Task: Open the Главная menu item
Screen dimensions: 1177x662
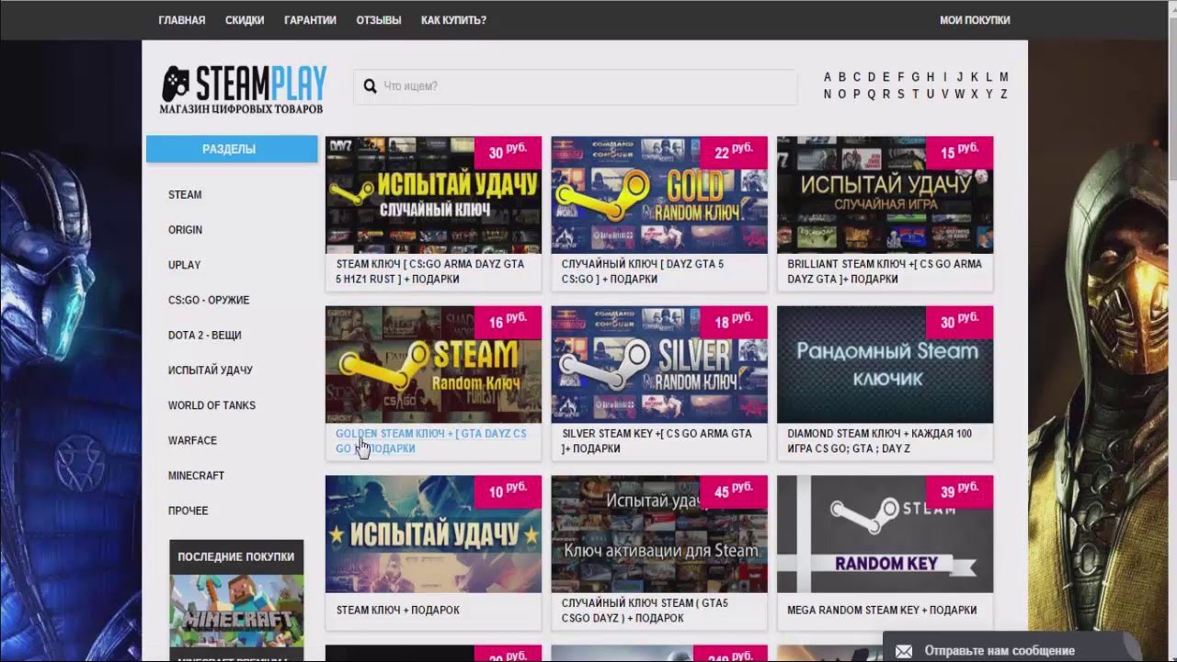Action: pyautogui.click(x=182, y=20)
